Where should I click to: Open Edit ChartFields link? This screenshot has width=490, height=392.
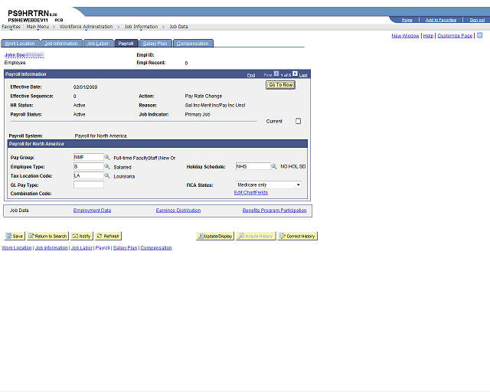pyautogui.click(x=251, y=193)
